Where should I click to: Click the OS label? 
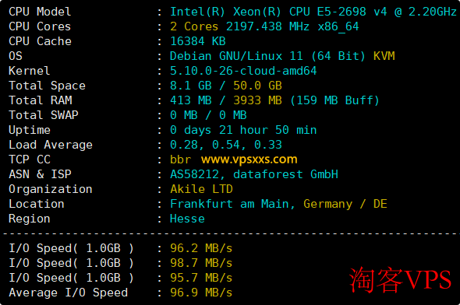tap(16, 56)
